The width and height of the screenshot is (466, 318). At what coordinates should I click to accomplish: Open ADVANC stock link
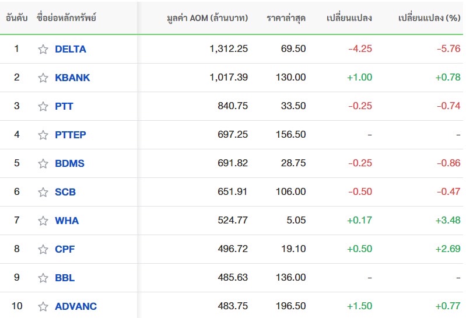[76, 306]
